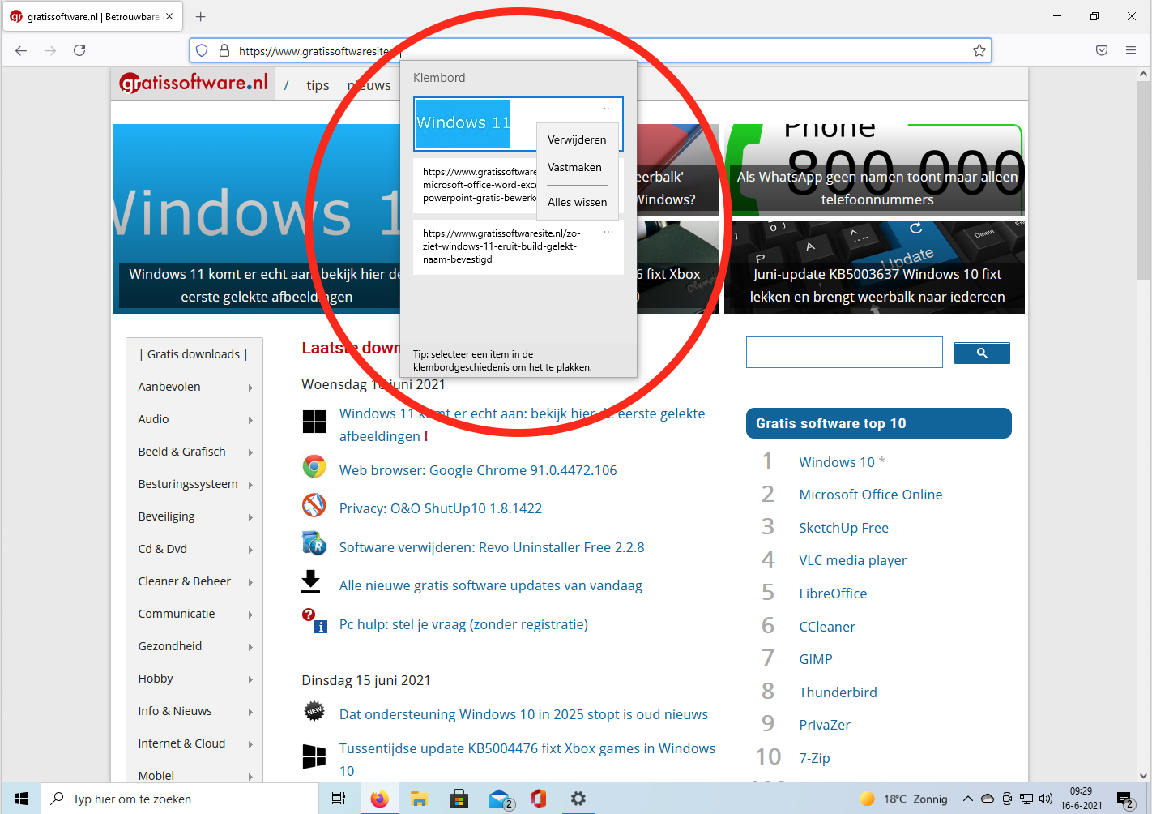
Task: Open Microsoft Store from the taskbar
Action: click(459, 799)
